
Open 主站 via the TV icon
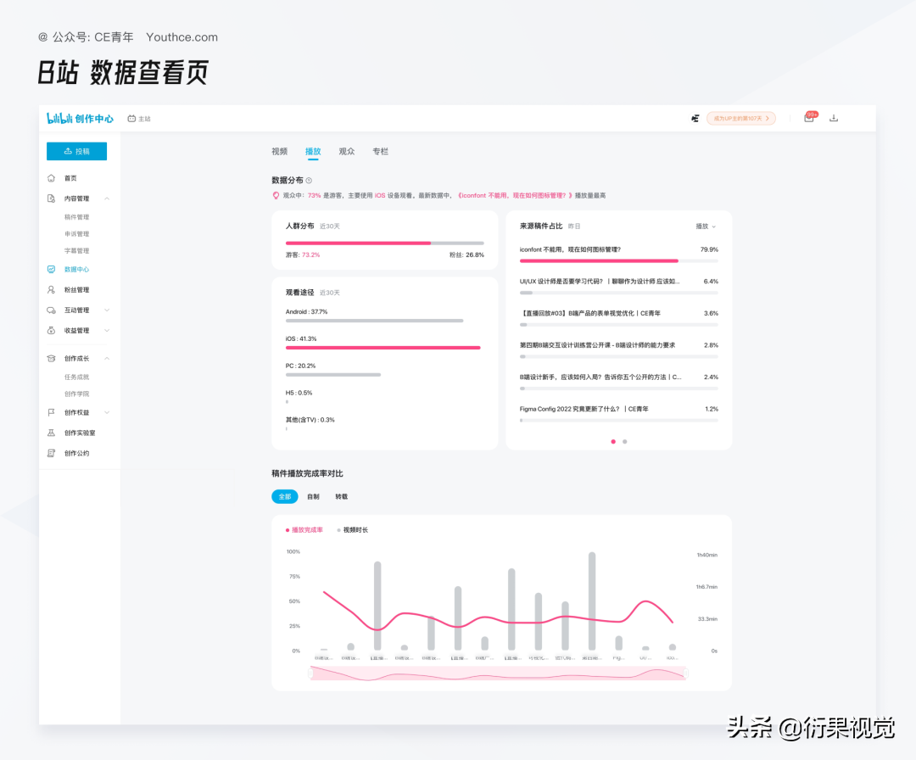(x=138, y=119)
